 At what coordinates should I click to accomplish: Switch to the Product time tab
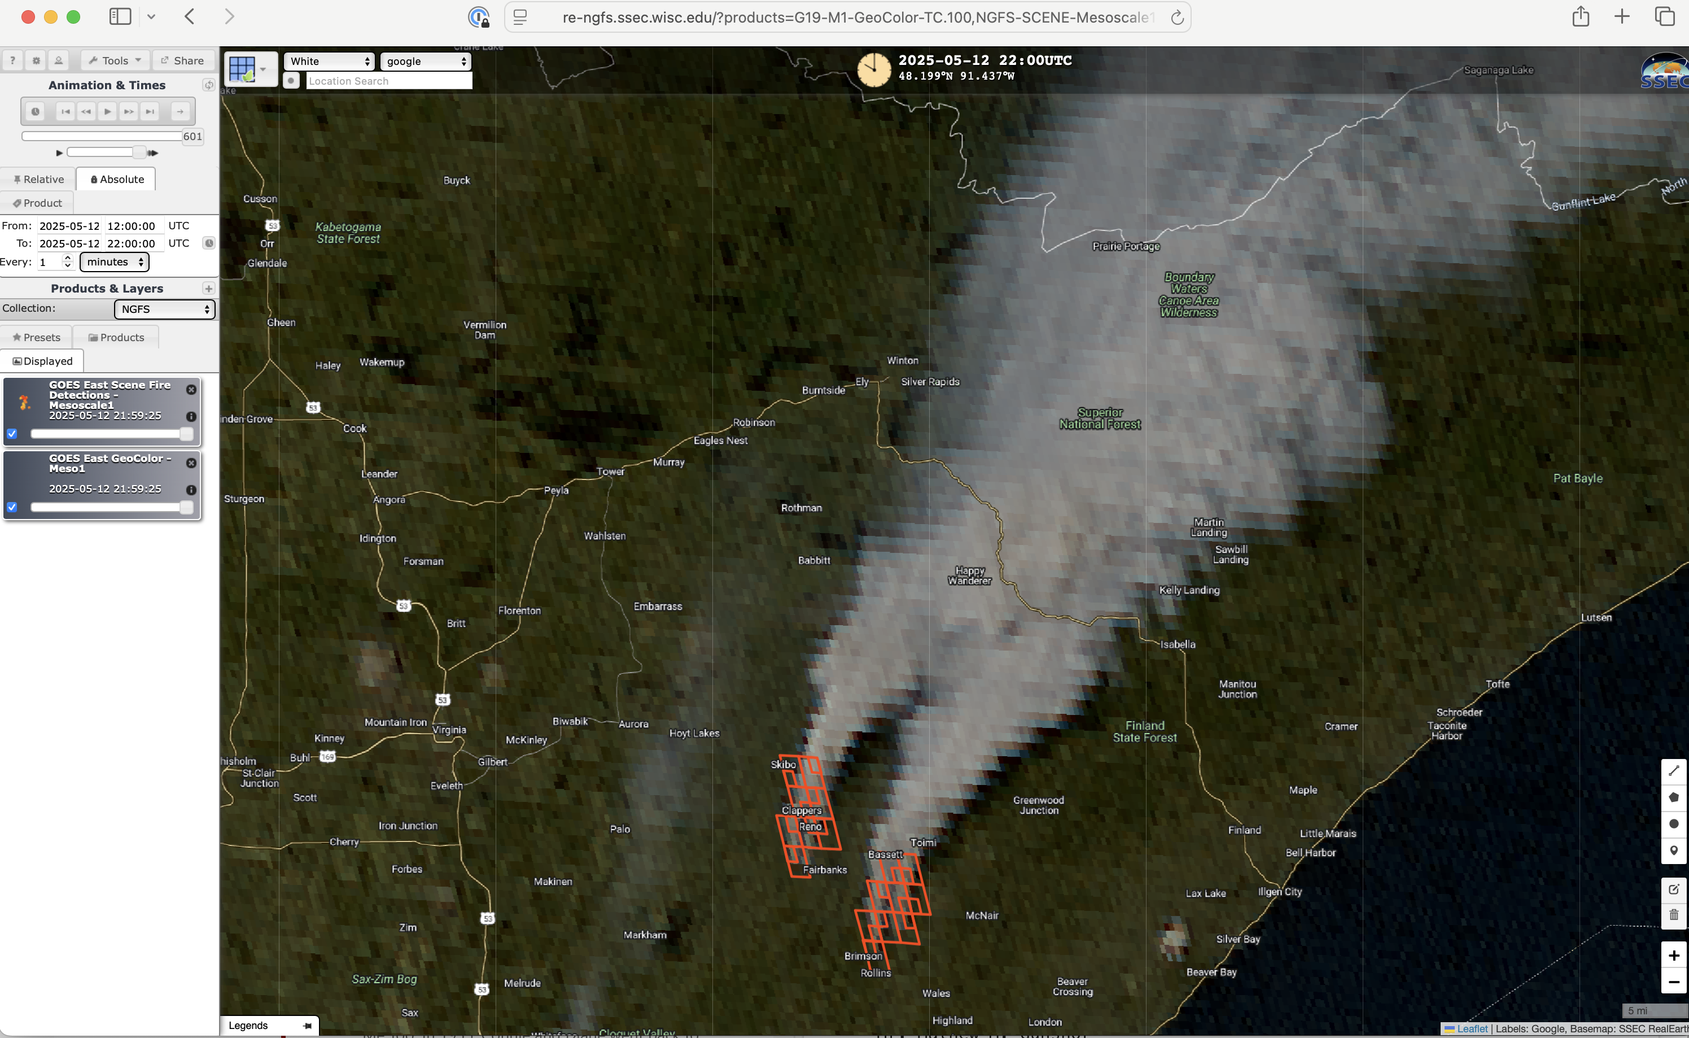37,203
